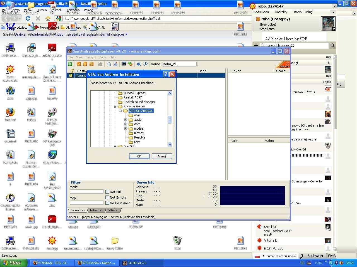The height and width of the screenshot is (267, 357).
Task: Click the Gadu-Gadu add contact plus icon
Action: tap(256, 45)
